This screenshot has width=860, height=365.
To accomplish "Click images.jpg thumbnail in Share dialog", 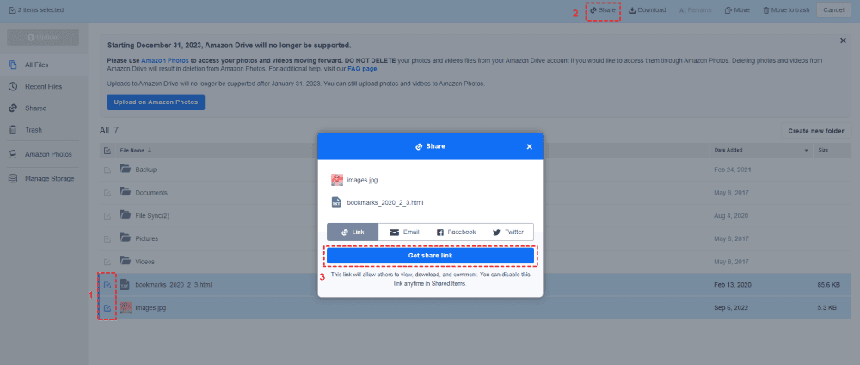I will 337,179.
